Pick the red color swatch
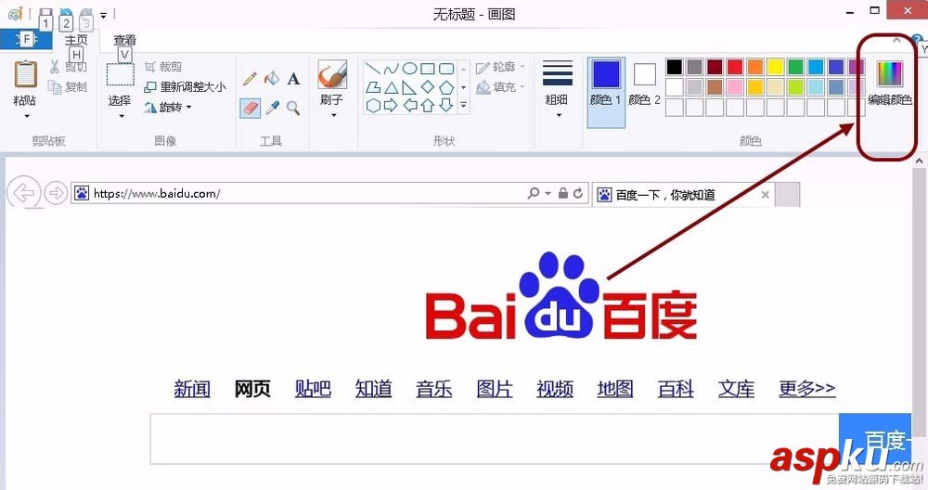The image size is (928, 490). click(x=734, y=67)
